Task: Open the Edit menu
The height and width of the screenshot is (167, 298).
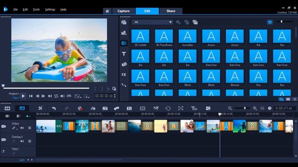Action: 25,9
